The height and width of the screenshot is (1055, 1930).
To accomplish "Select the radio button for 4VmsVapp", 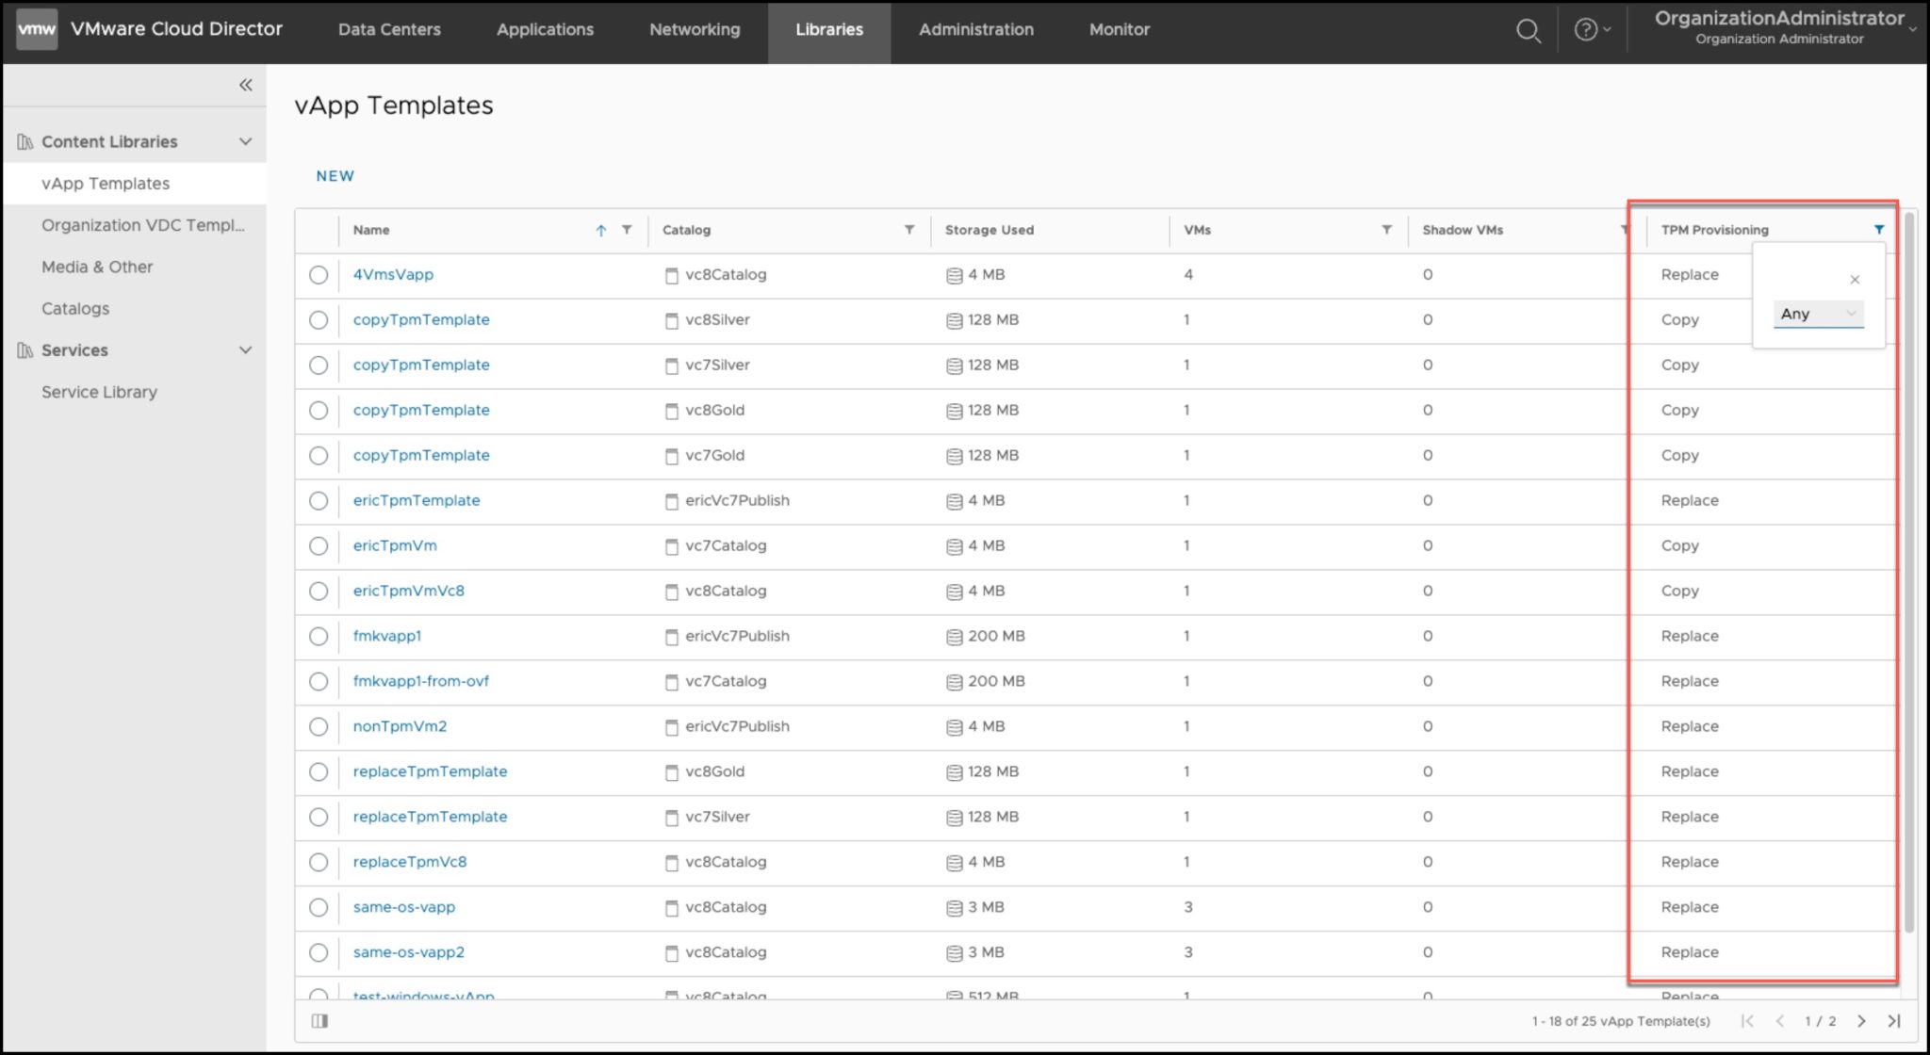I will 318,275.
